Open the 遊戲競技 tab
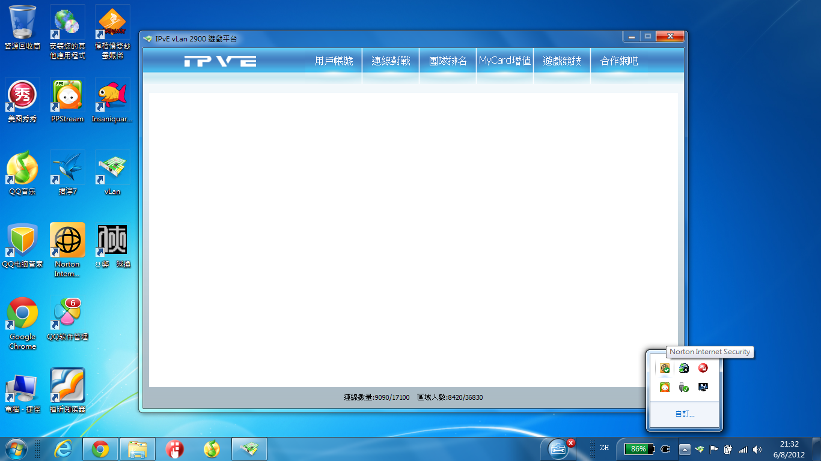The image size is (821, 461). (562, 61)
